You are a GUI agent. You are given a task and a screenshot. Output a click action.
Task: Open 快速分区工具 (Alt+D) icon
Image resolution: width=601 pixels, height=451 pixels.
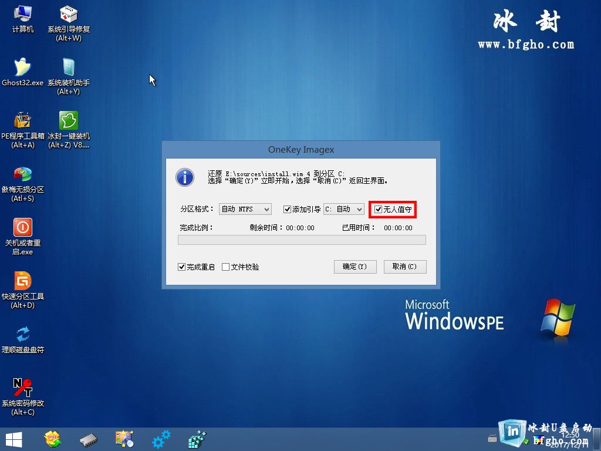pos(23,290)
